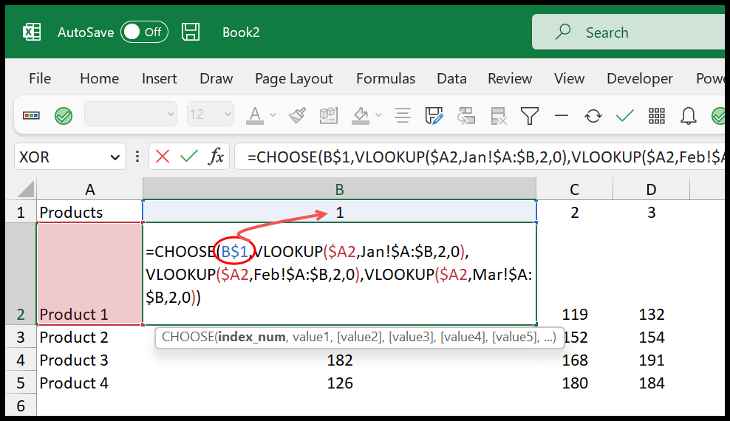730x421 pixels.
Task: Confirm formula entry with the green checkmark
Action: click(x=189, y=157)
